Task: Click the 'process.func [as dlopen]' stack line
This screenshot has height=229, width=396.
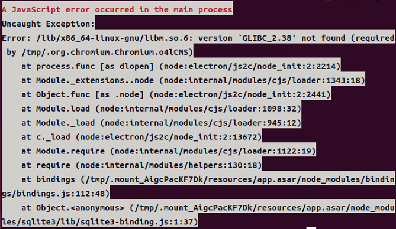Action: 181,66
